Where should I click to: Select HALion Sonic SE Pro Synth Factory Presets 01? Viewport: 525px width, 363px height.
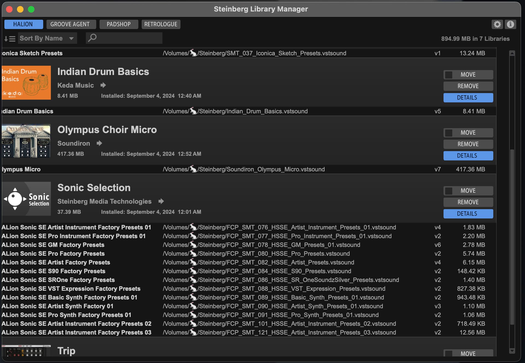point(249,315)
